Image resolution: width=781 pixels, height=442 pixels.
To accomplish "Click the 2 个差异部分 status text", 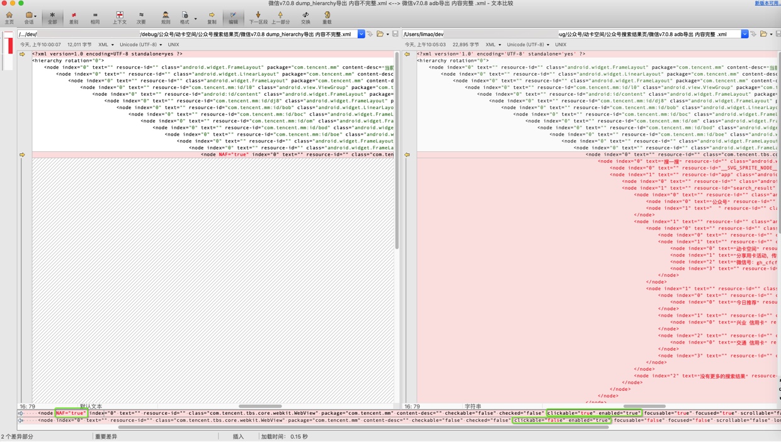I will (18, 436).
